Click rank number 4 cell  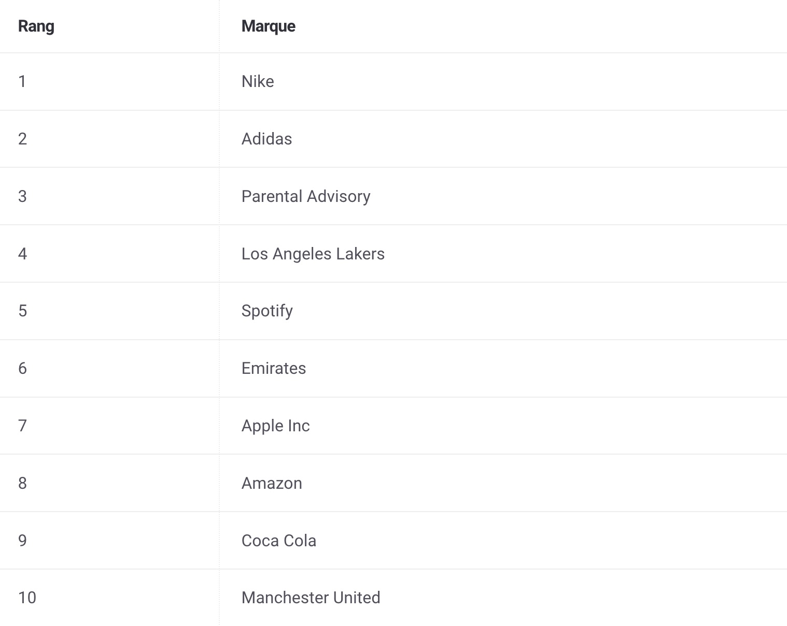[22, 254]
